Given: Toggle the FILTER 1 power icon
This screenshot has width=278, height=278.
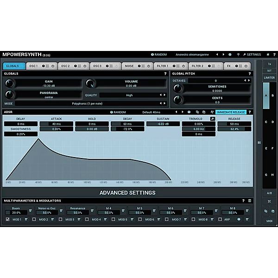Looking at the screenshot, I should coord(183,66).
